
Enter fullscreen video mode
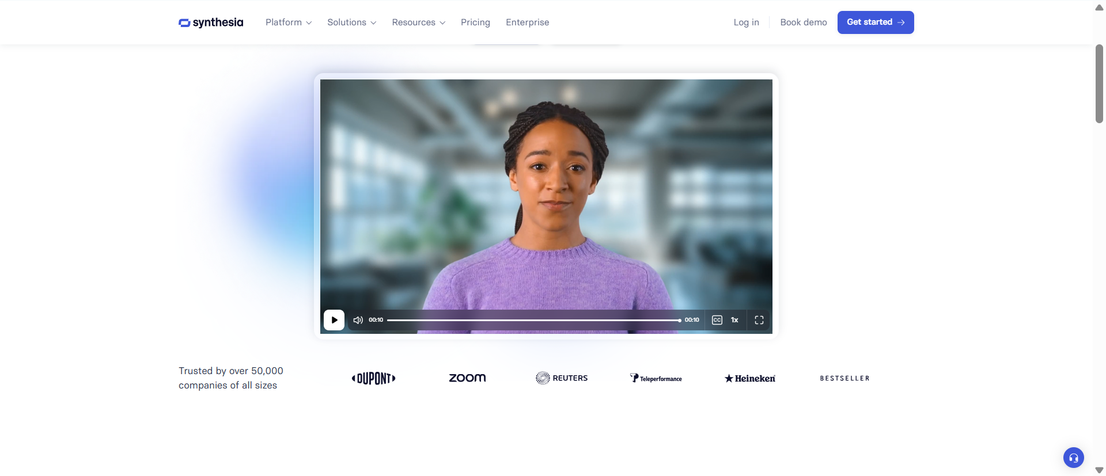coord(759,320)
